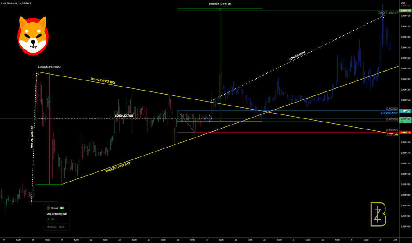Select the TRIANGLE UPPER EDGE label
412x243 pixels.
click(103, 81)
